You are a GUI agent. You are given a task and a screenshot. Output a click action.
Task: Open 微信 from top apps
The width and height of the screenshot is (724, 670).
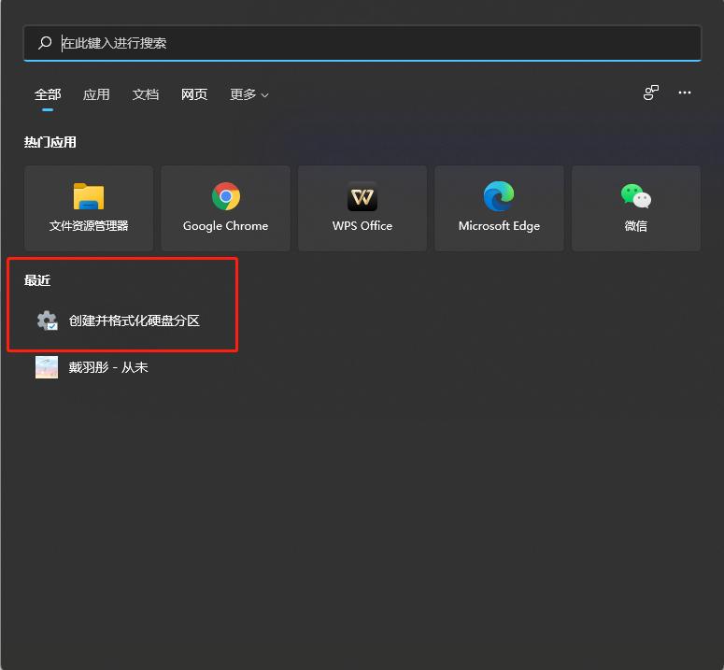click(x=636, y=208)
